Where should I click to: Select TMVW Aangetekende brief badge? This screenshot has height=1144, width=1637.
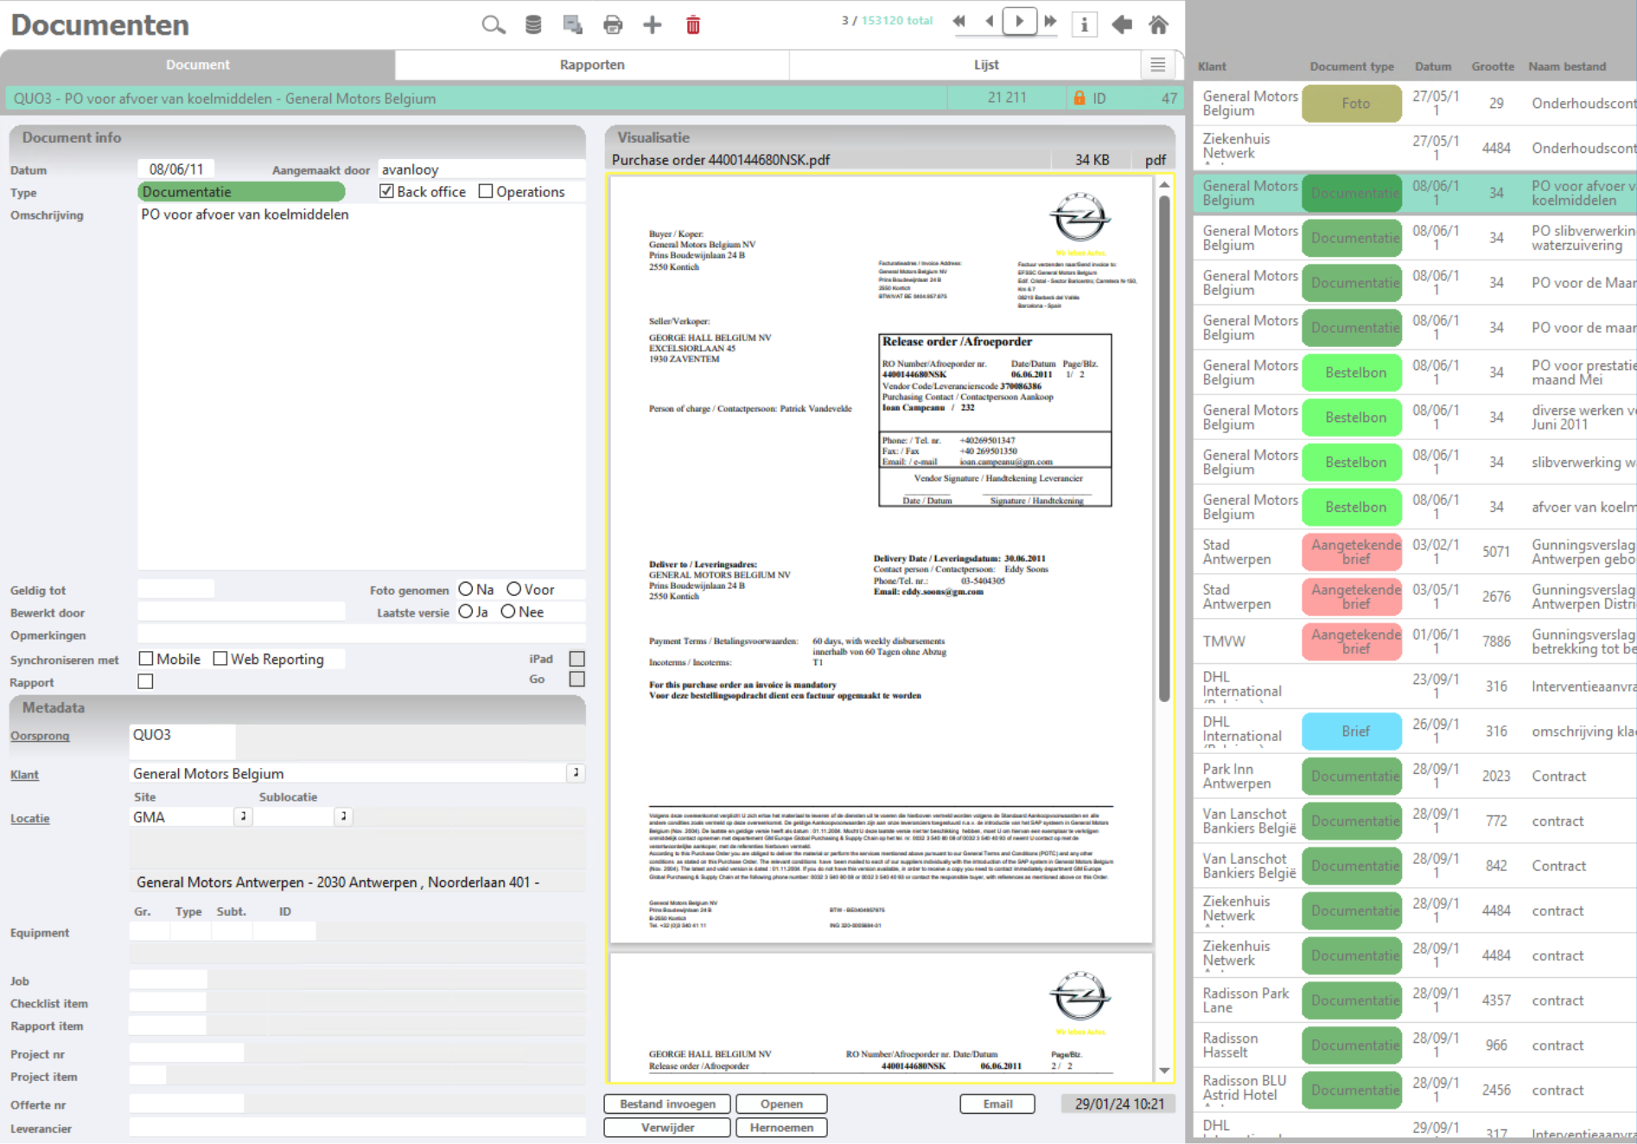[x=1352, y=642]
